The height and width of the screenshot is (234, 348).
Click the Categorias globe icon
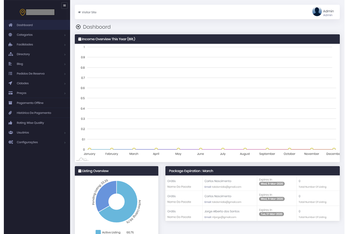click(x=10, y=35)
